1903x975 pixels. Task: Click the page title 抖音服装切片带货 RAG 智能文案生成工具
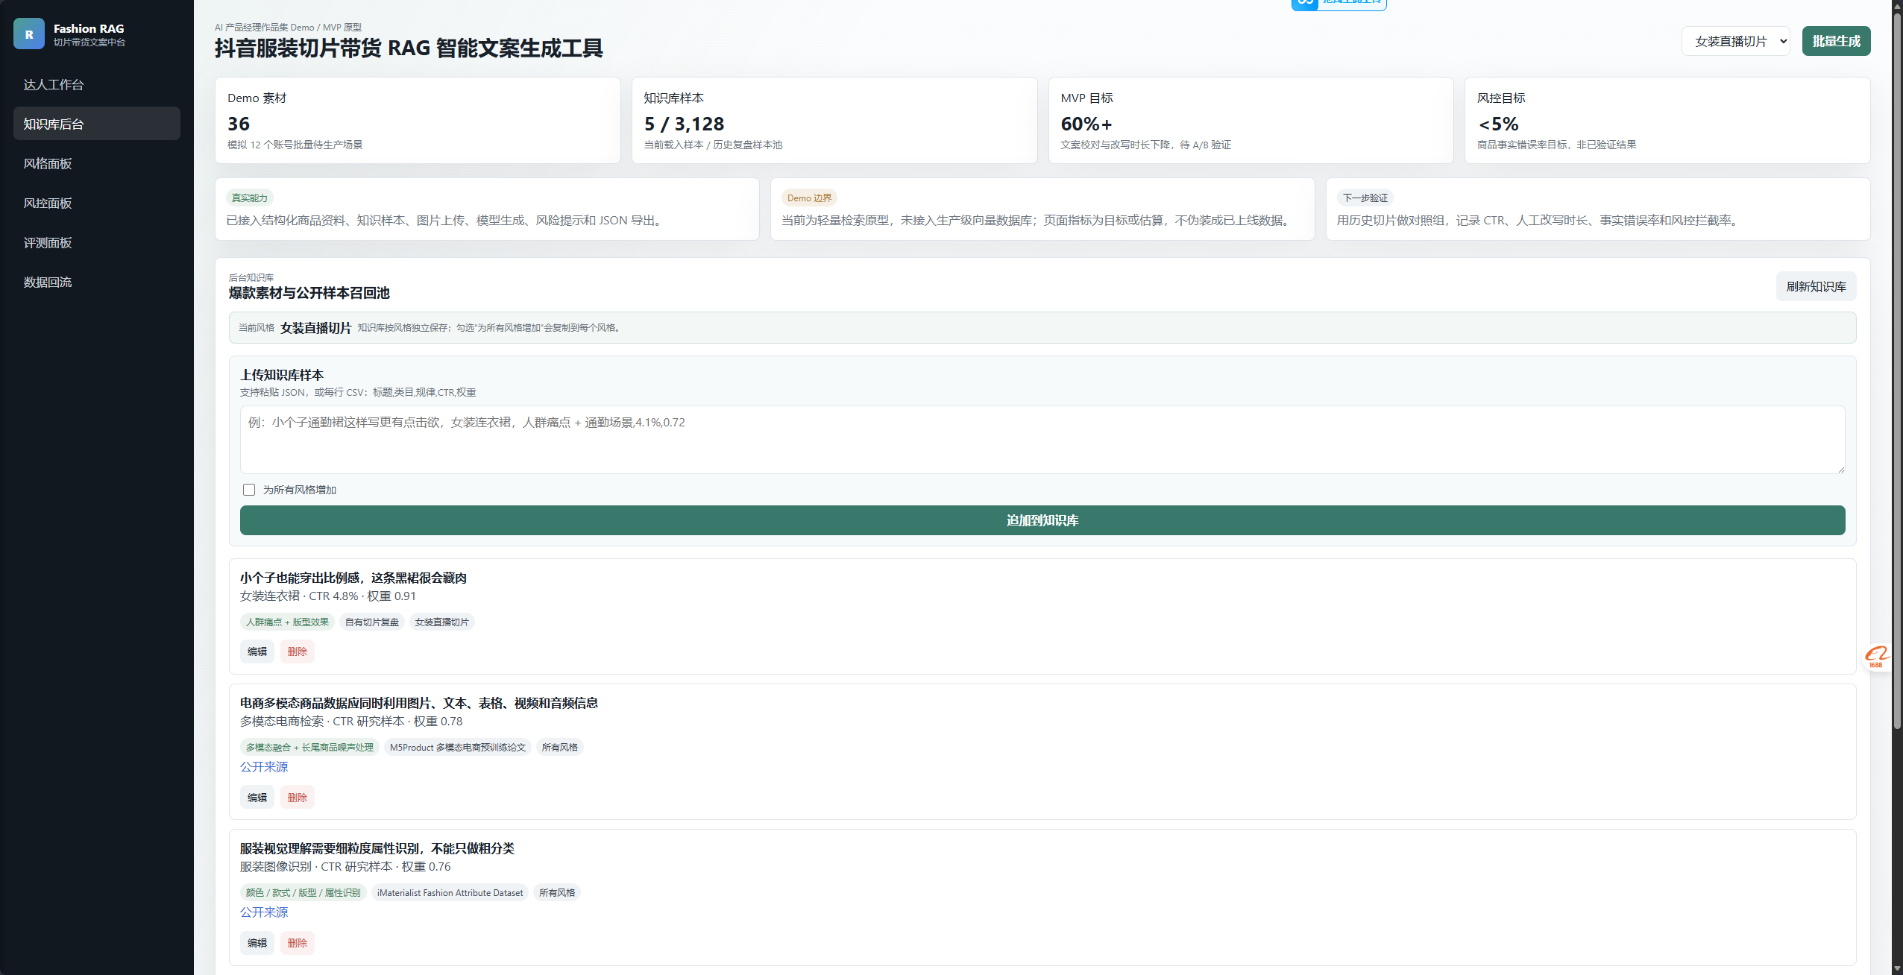pyautogui.click(x=409, y=48)
